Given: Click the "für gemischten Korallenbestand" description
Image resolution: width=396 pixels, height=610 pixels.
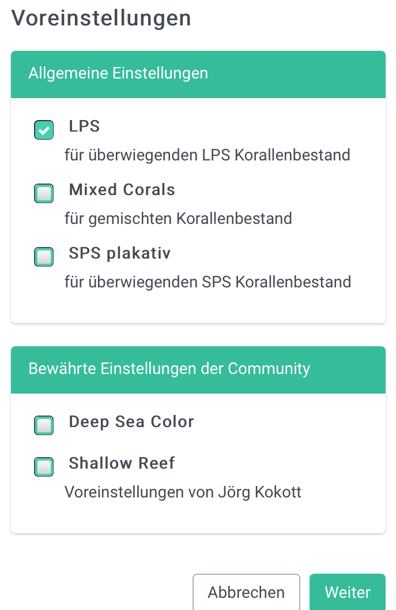Looking at the screenshot, I should pos(178,219).
